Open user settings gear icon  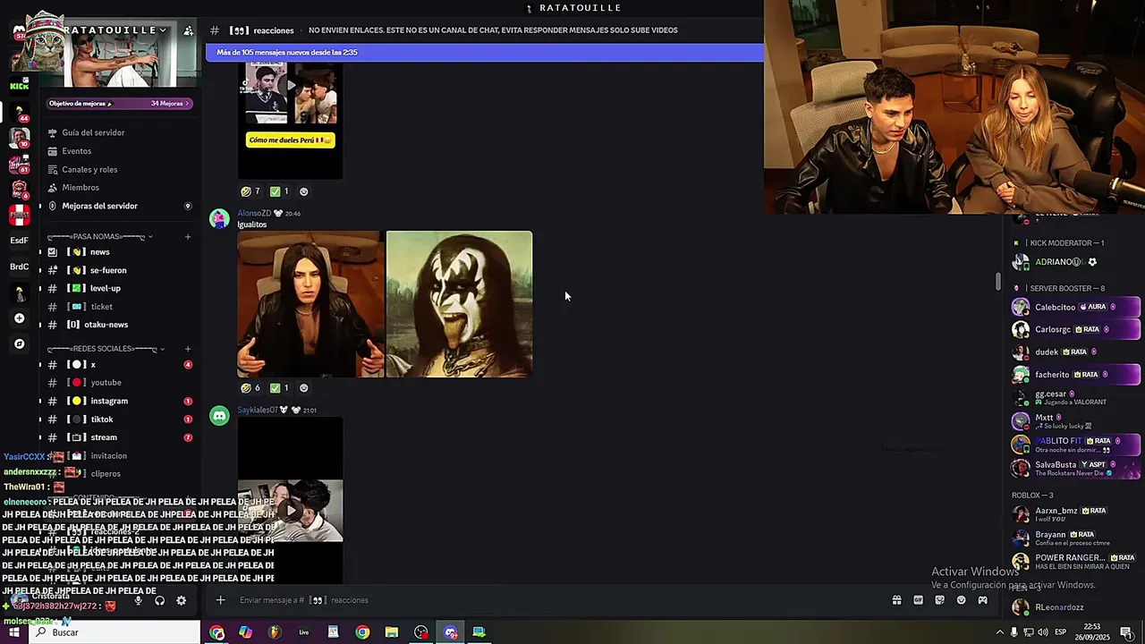[x=181, y=601]
